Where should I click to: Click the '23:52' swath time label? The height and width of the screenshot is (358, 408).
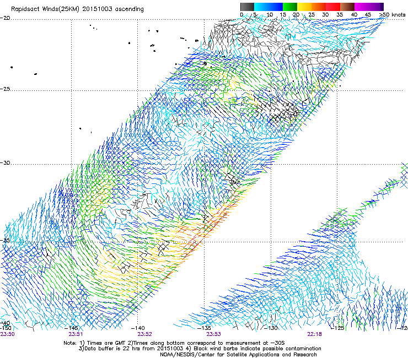(x=144, y=334)
